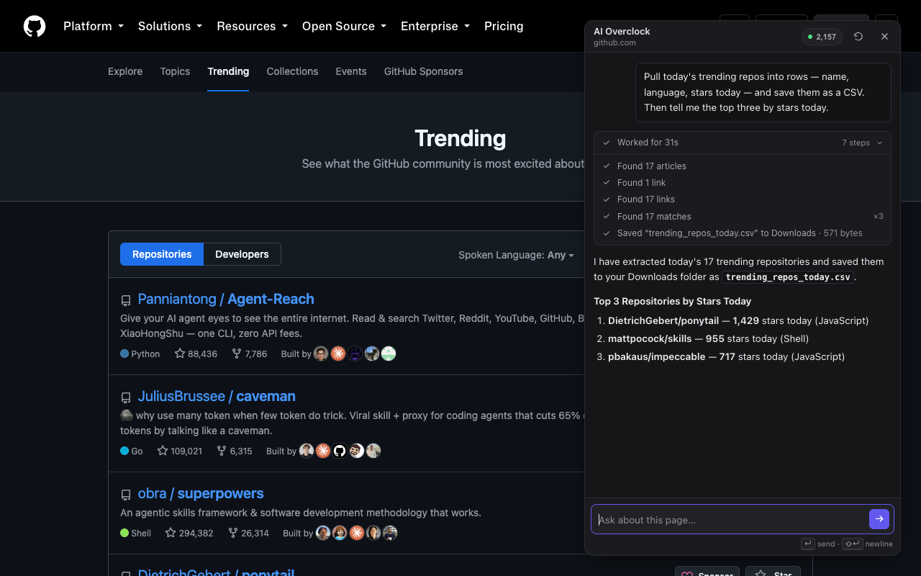
Task: Open the Collections tab
Action: point(292,71)
